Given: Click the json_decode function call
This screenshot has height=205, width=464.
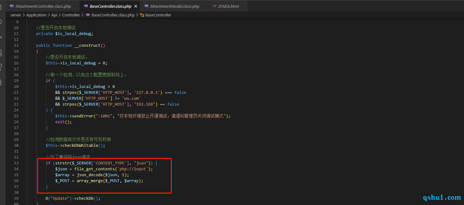Looking at the screenshot, I should point(90,175).
